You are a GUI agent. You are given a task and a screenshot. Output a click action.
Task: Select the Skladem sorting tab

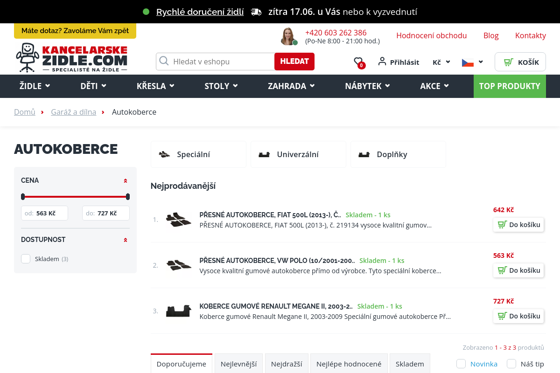[410, 364]
